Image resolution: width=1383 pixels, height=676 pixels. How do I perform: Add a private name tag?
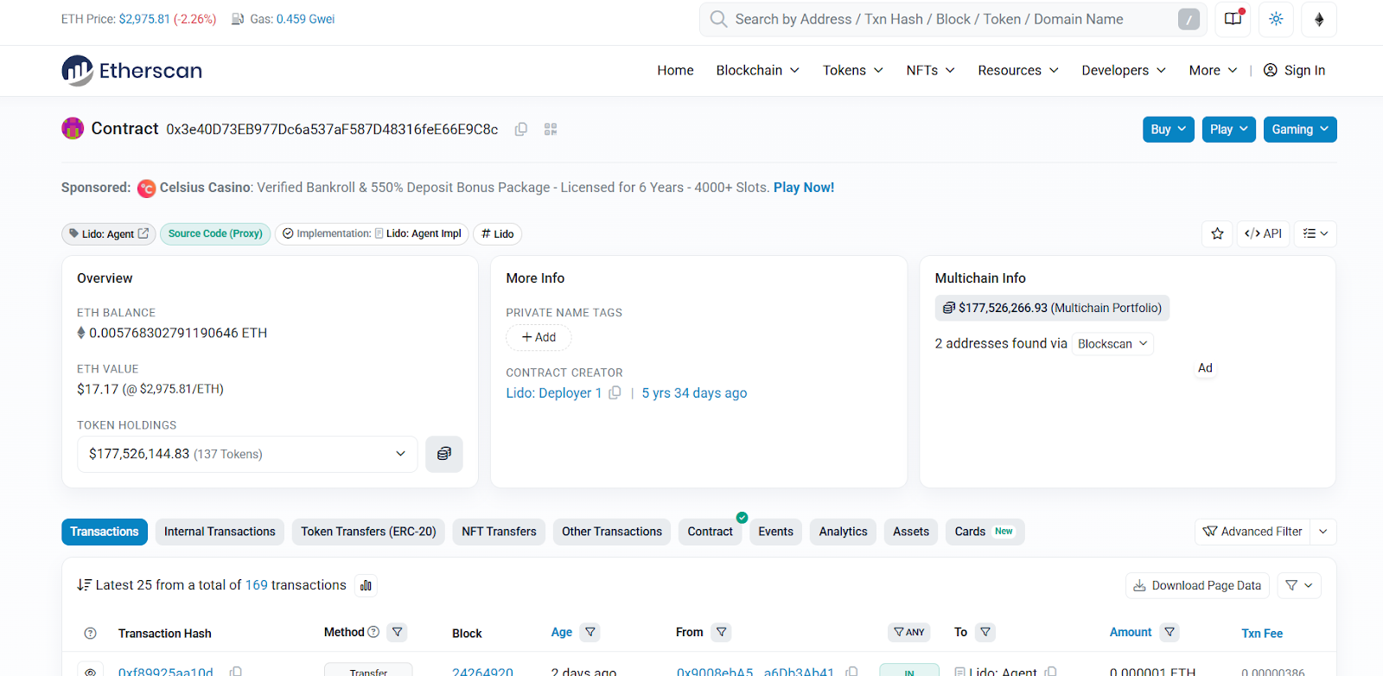click(539, 337)
